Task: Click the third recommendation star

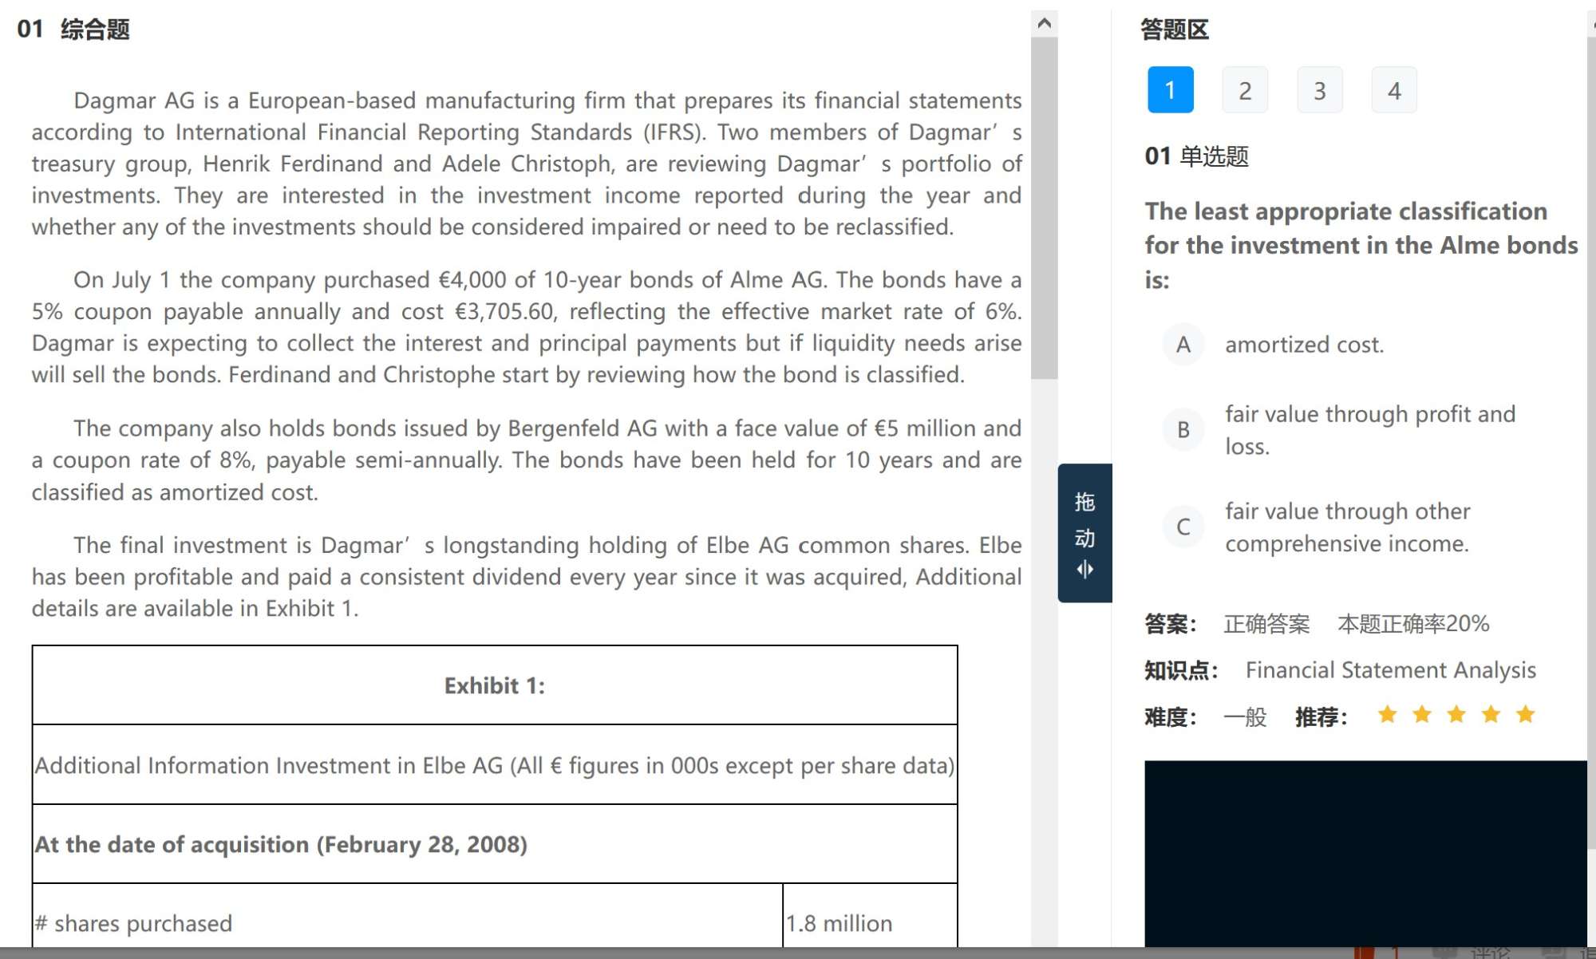Action: 1456,715
